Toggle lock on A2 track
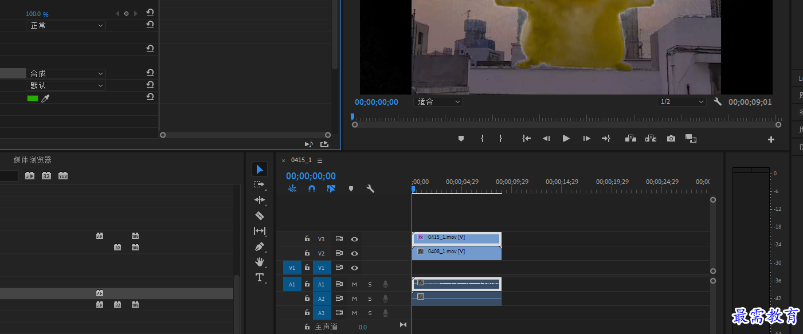The width and height of the screenshot is (803, 334). click(x=307, y=298)
